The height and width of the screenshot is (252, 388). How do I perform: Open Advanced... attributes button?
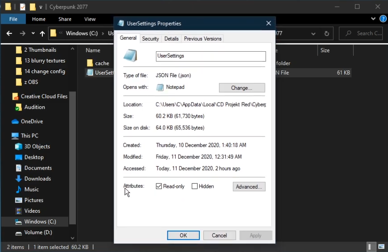[x=249, y=186]
